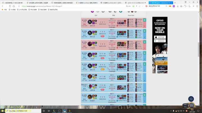Click champion portrait in 4.00:1 KDA match
202x113 pixels.
tap(90, 55)
